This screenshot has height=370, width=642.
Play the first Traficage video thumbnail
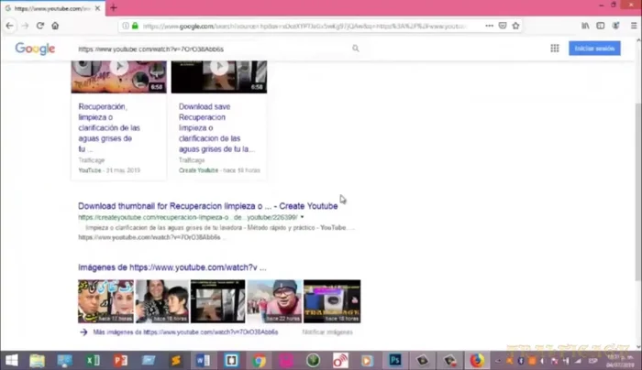pyautogui.click(x=118, y=76)
